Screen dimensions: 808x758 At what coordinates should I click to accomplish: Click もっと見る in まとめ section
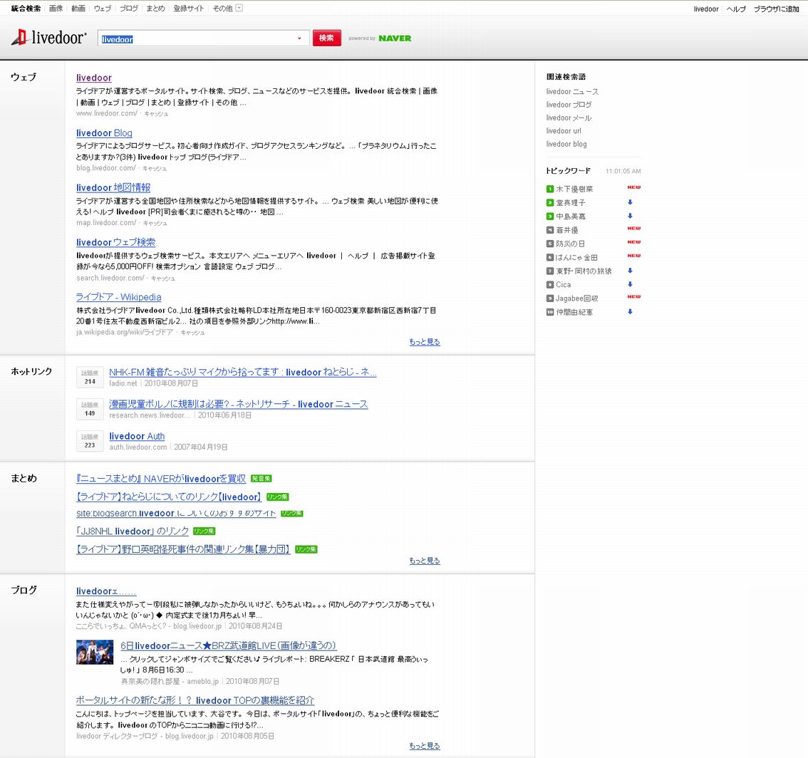click(x=425, y=561)
